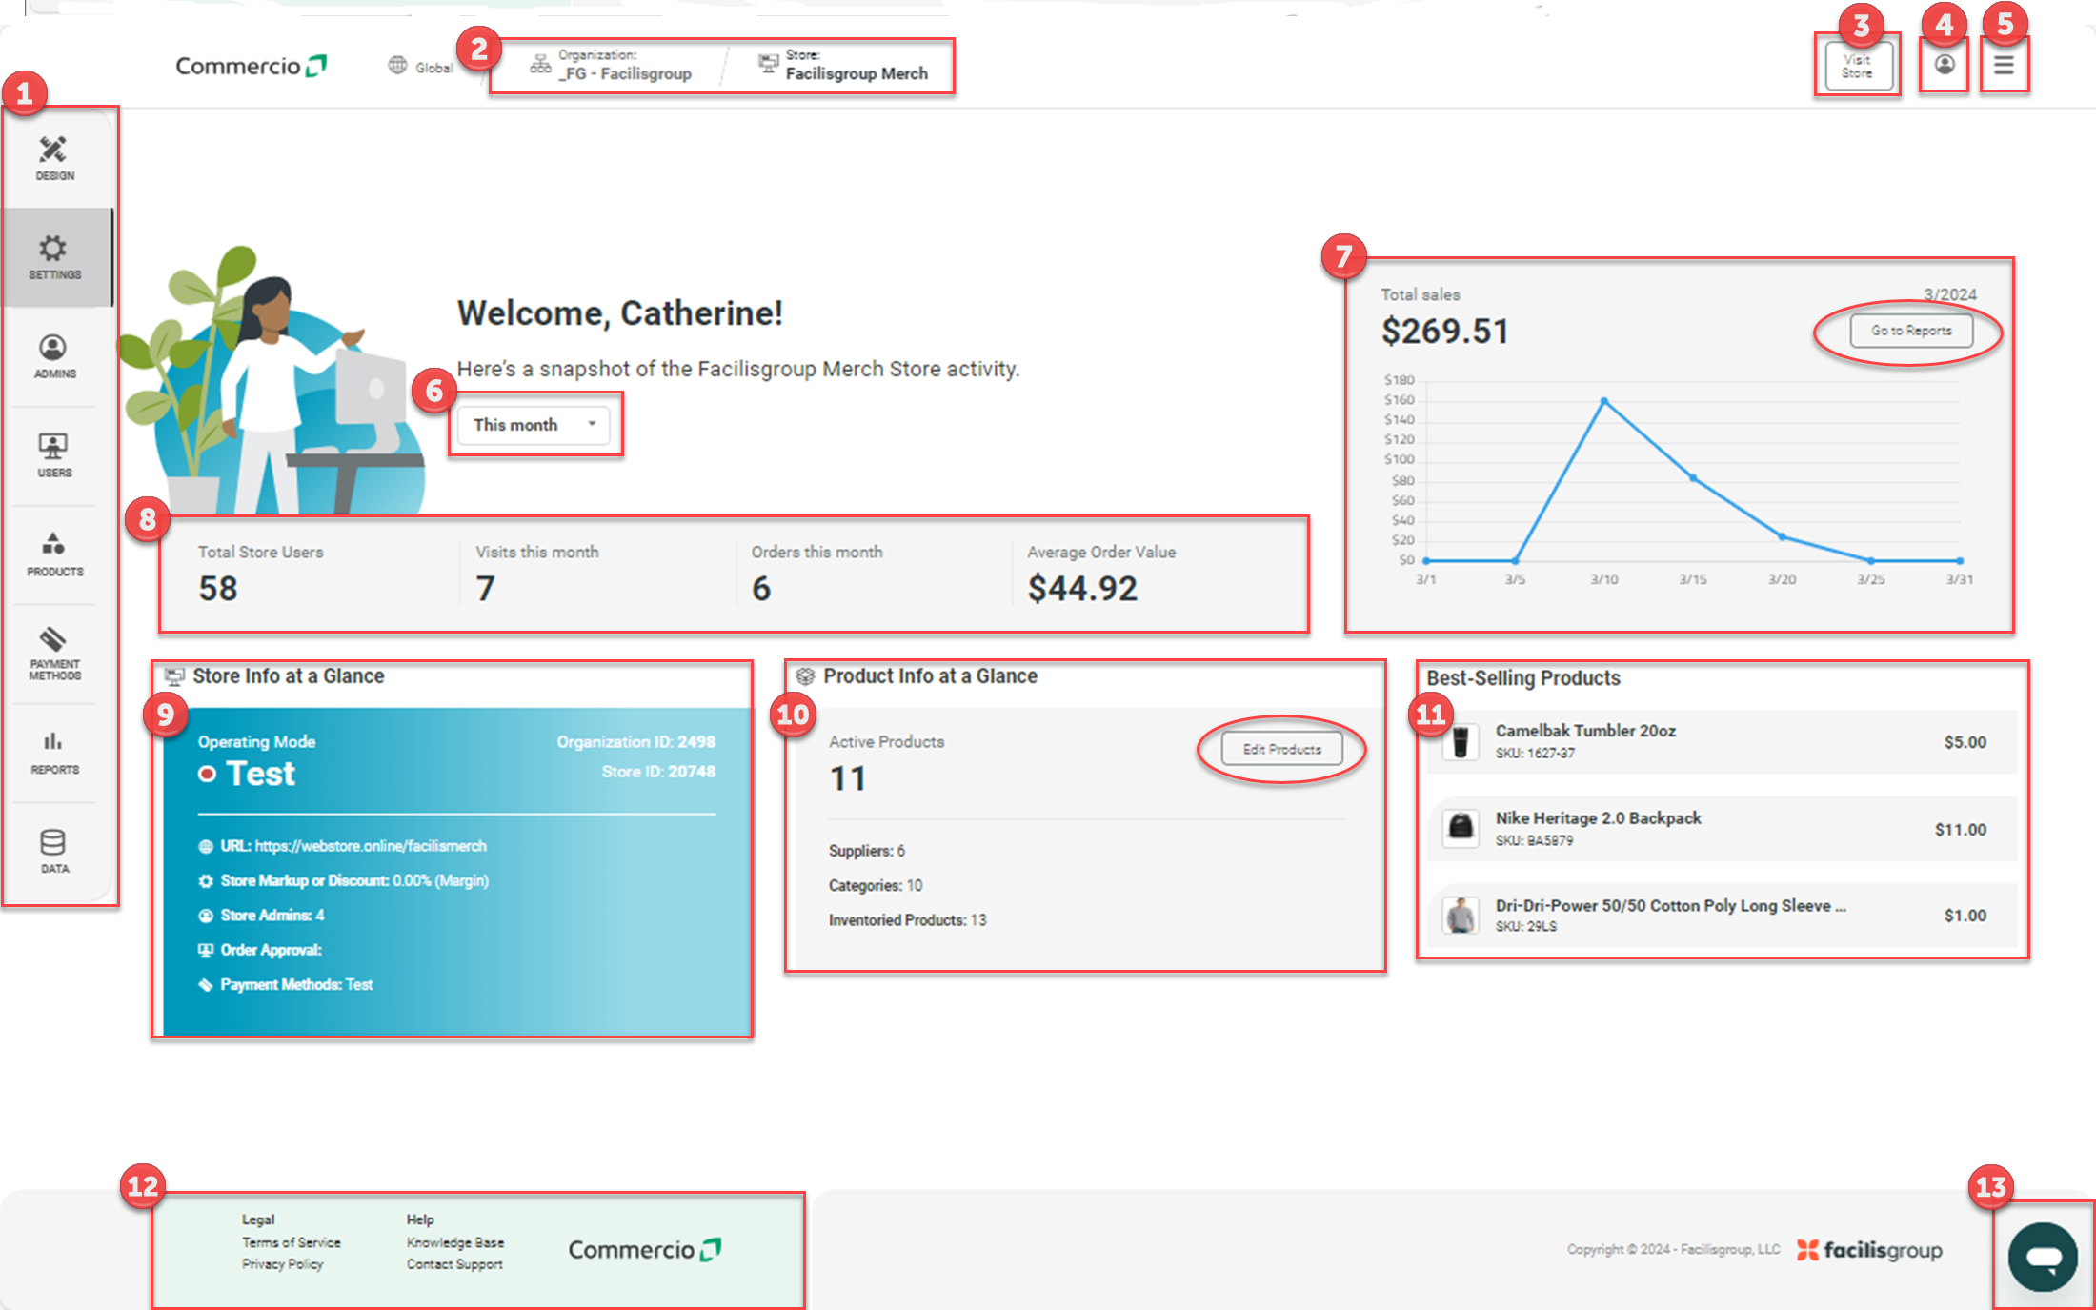Image resolution: width=2096 pixels, height=1310 pixels.
Task: Click the Store Admins person icon
Action: [206, 916]
